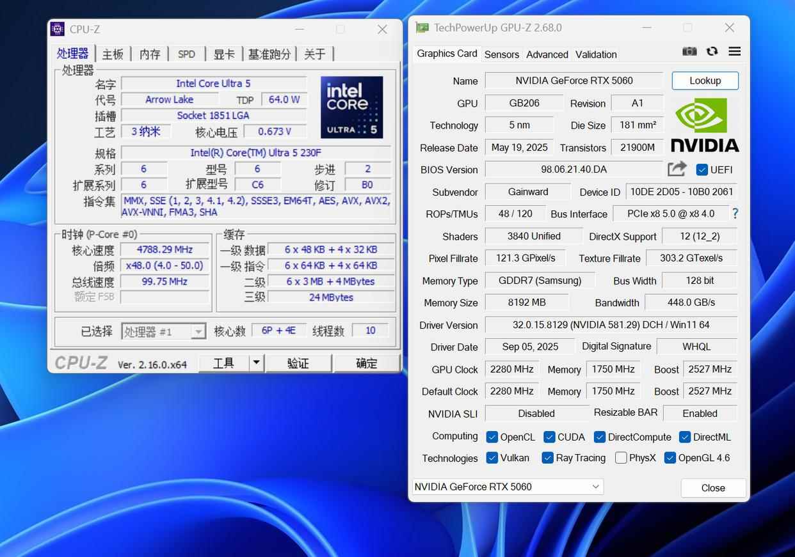Click the NVIDIA logo in GPU-Z
The width and height of the screenshot is (795, 557).
point(705,125)
